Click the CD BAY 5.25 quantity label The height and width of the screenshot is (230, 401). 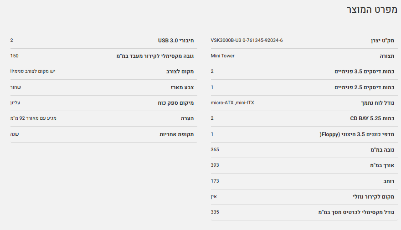tap(372, 119)
